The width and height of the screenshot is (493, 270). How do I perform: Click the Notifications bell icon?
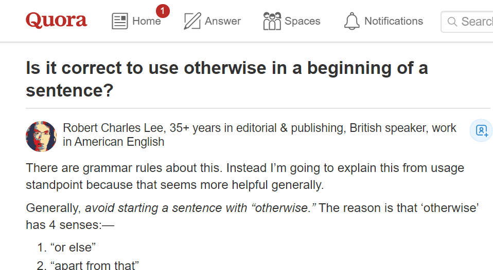point(352,22)
